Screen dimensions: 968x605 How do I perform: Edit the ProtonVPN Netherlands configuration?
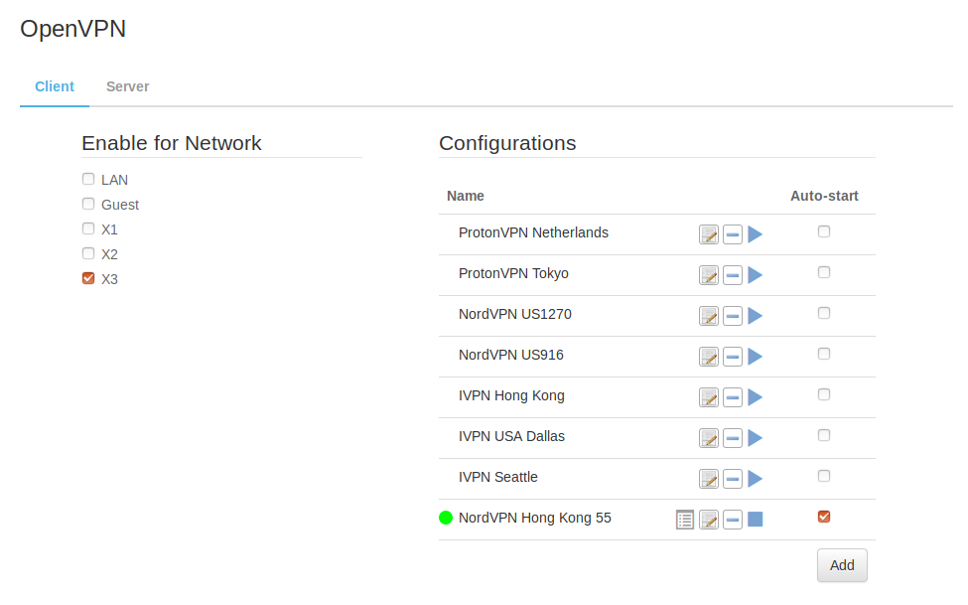pyautogui.click(x=709, y=234)
